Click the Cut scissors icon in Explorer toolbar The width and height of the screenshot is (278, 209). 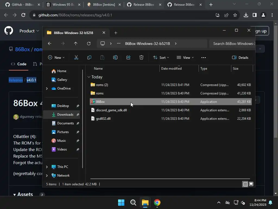(x=76, y=57)
